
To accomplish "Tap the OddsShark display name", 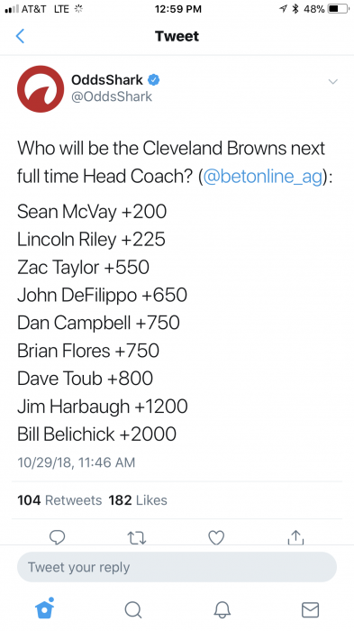I will click(x=107, y=79).
